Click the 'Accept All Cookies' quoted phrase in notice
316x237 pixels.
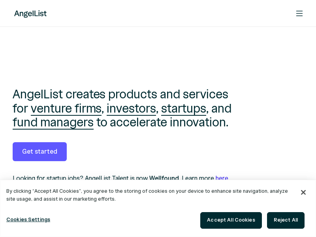[56, 191]
